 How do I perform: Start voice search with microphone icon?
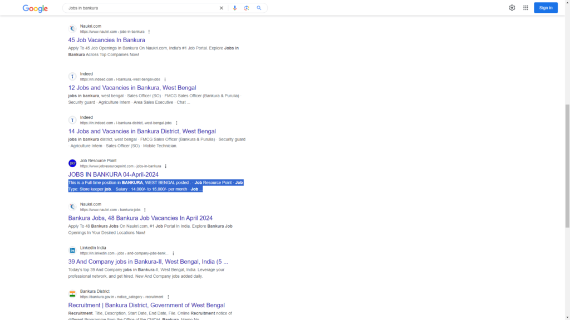[x=234, y=8]
